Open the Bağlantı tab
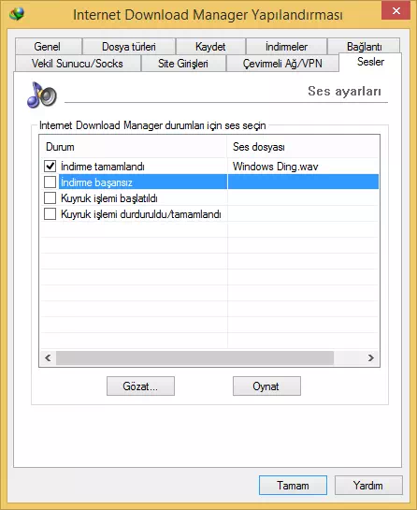 (x=364, y=46)
